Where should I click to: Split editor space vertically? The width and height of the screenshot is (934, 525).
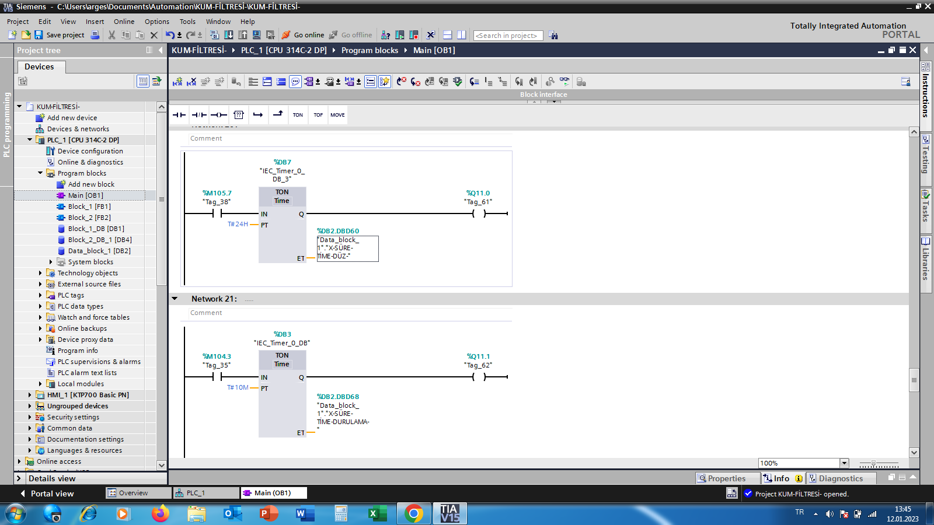[462, 35]
